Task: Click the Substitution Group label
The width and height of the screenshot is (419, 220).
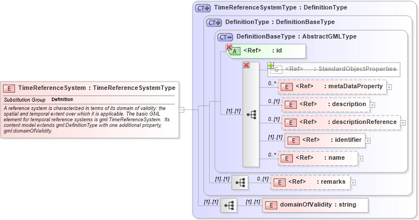Action: (25, 100)
